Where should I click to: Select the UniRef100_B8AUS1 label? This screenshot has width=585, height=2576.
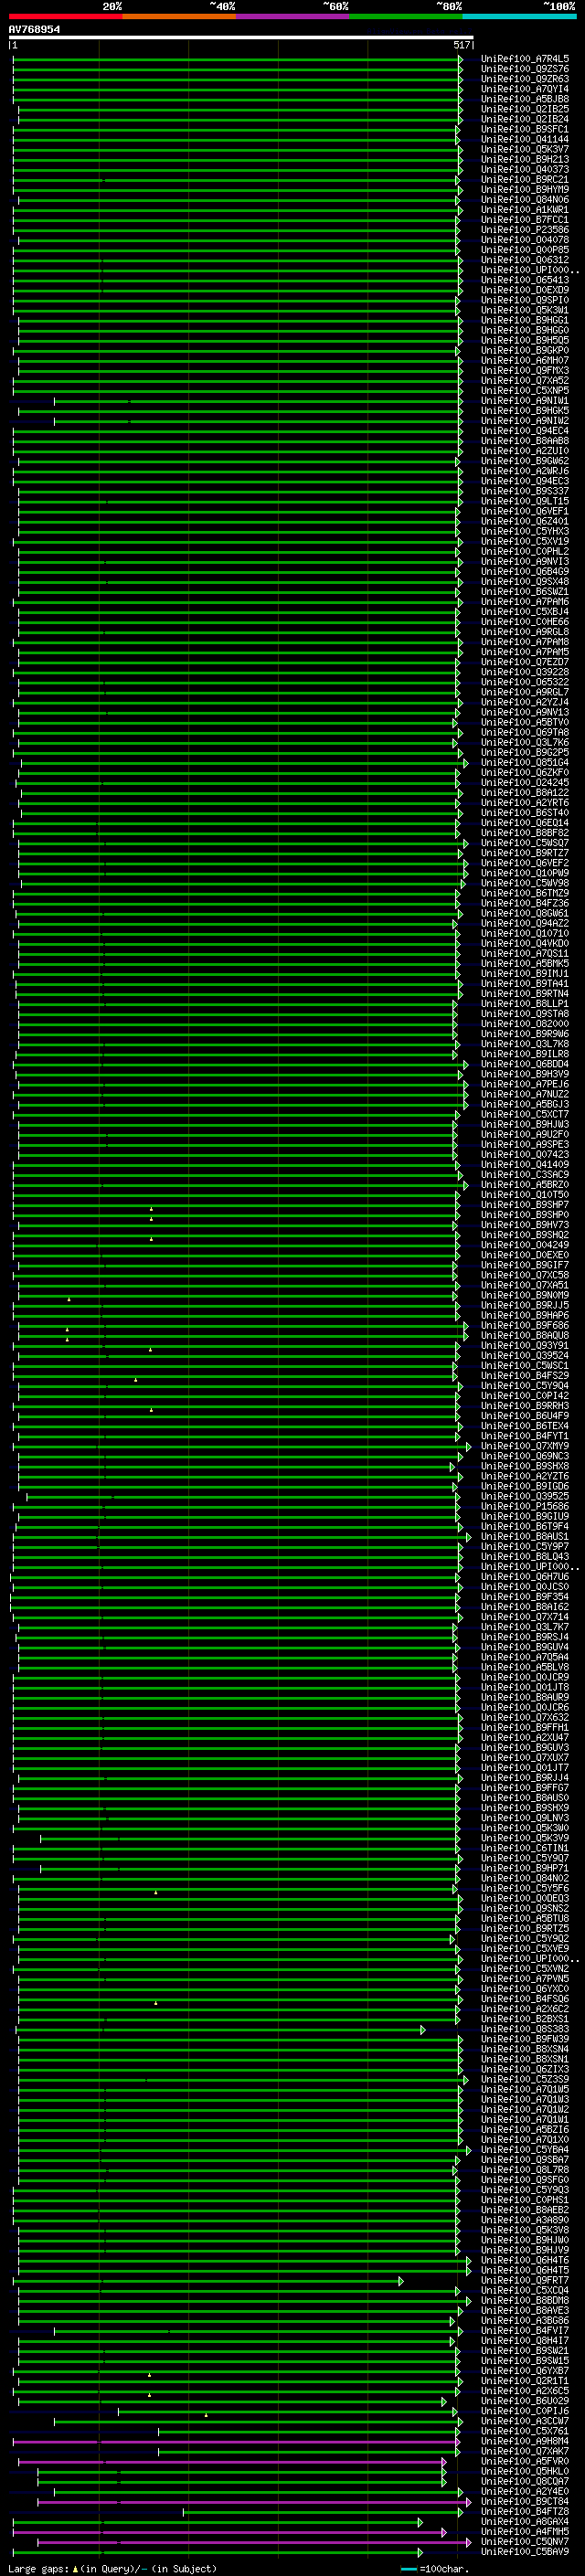[525, 1537]
